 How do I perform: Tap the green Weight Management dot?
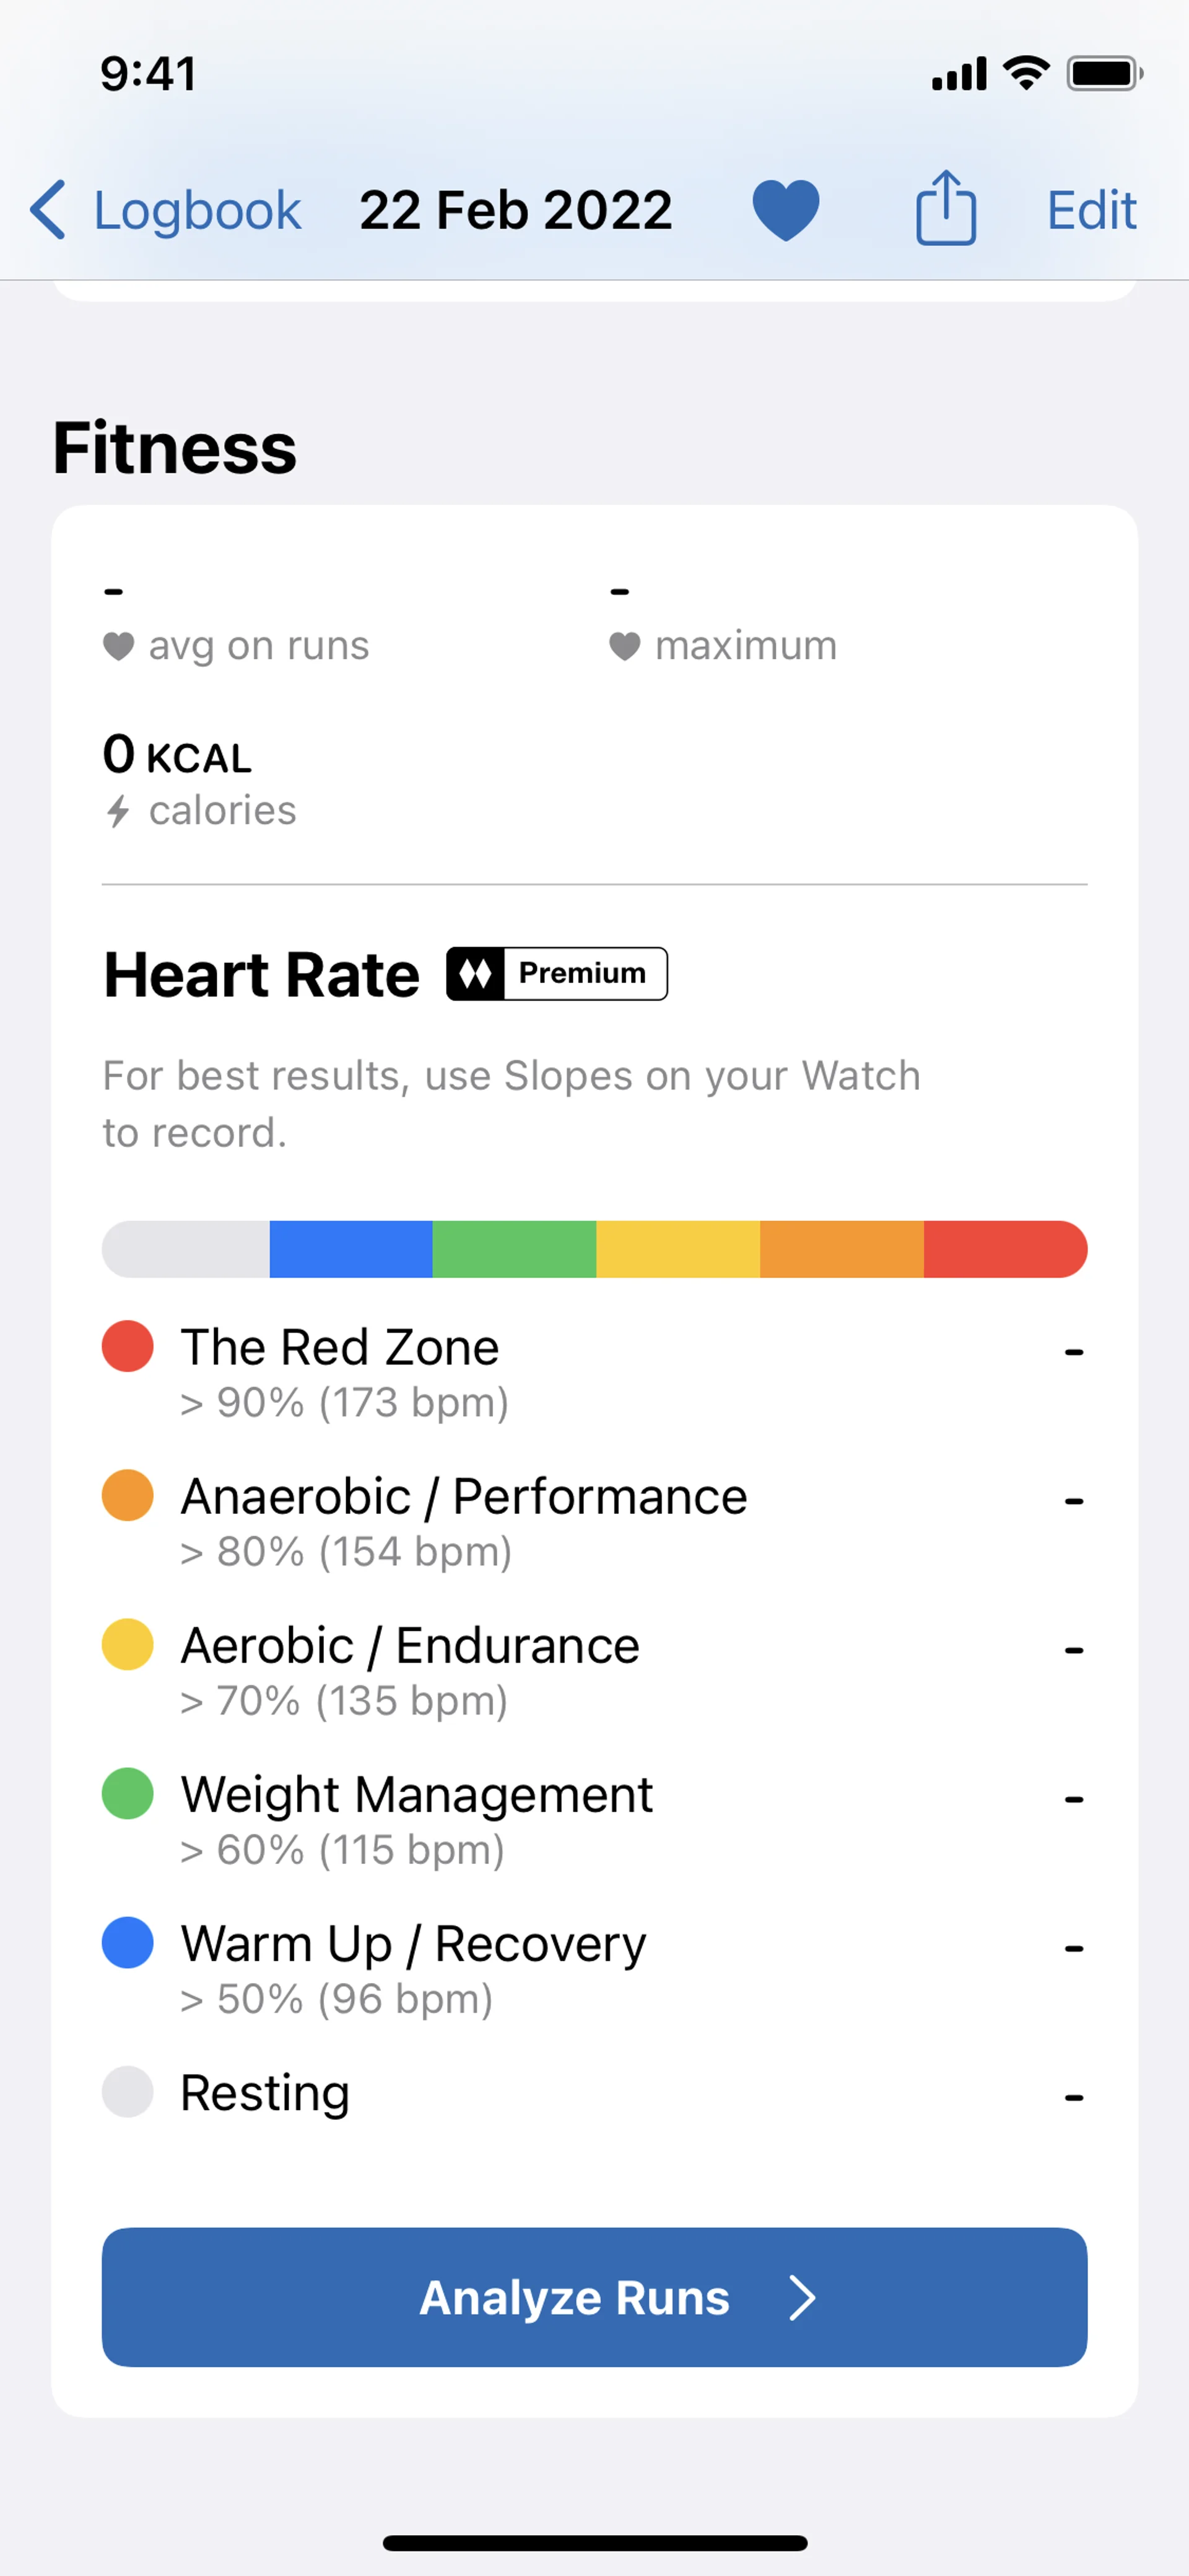pyautogui.click(x=128, y=1793)
